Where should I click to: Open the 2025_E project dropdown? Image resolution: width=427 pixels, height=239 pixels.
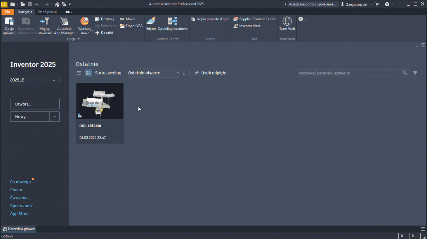33,80
